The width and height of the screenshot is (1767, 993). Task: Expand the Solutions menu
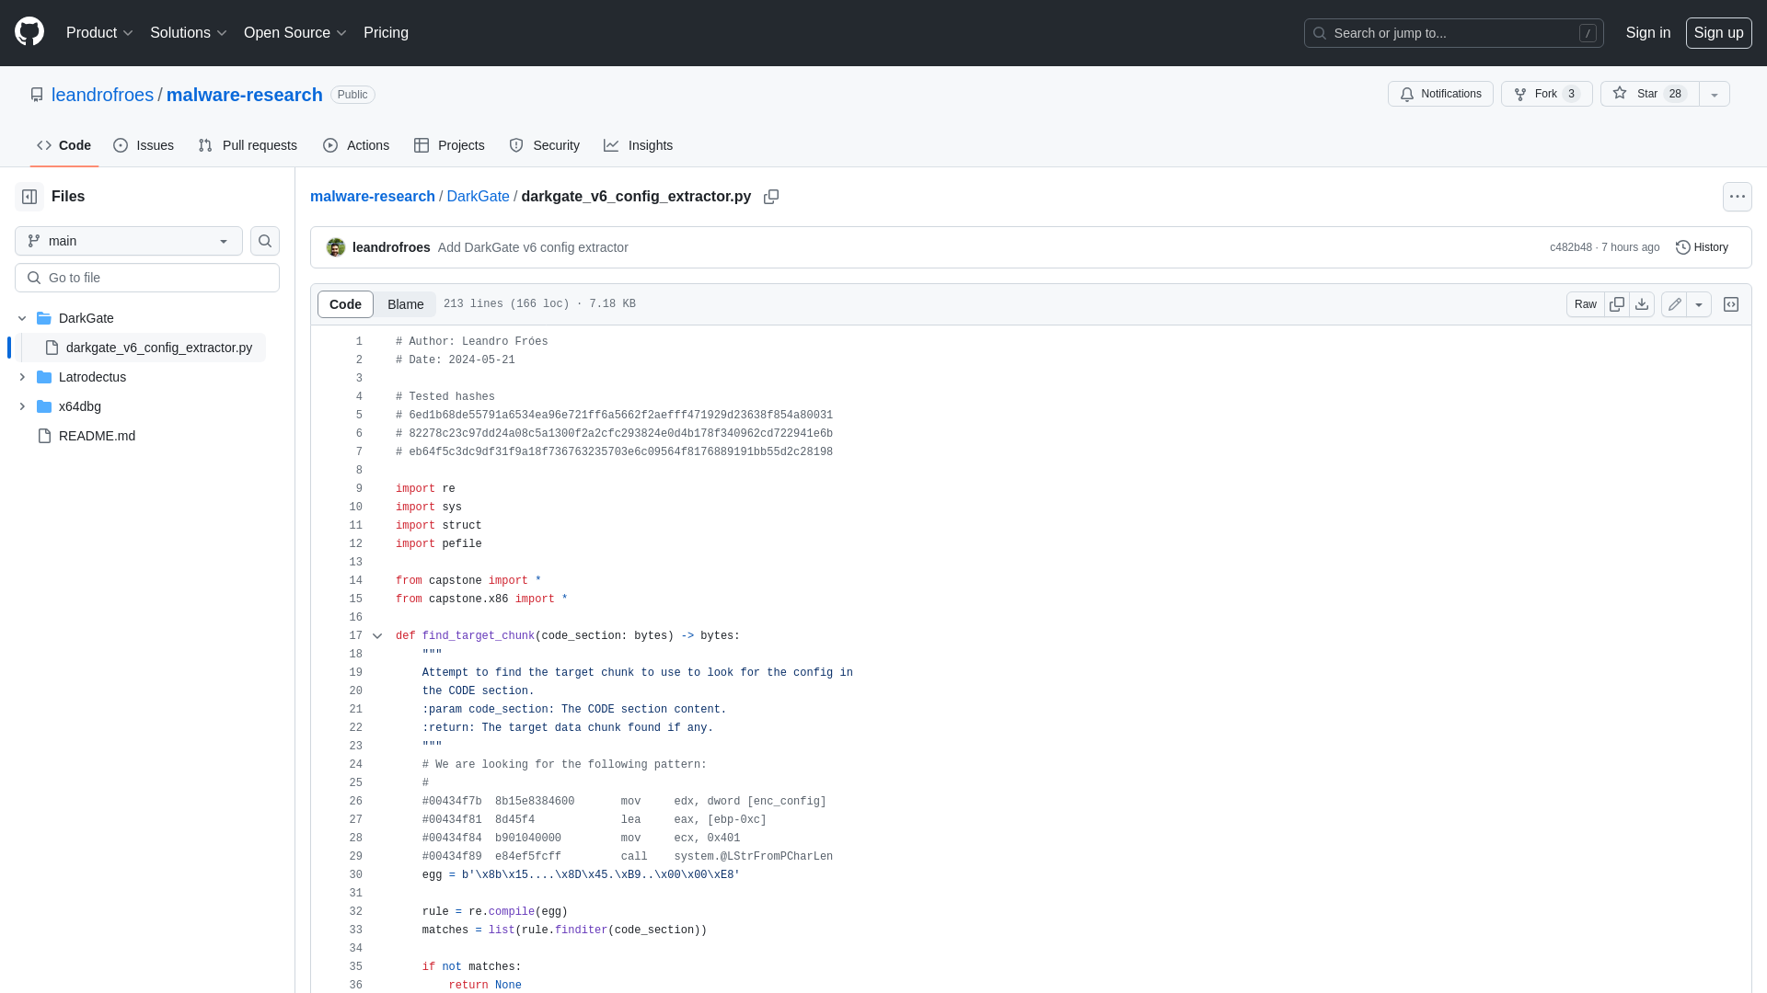coord(188,33)
